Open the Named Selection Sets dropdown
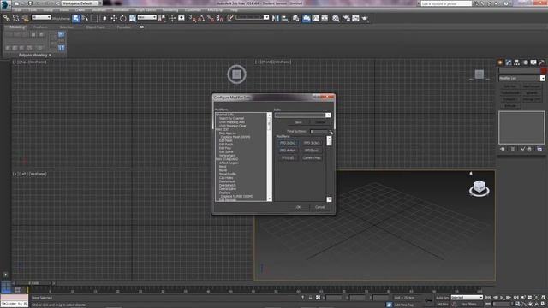 (253, 17)
